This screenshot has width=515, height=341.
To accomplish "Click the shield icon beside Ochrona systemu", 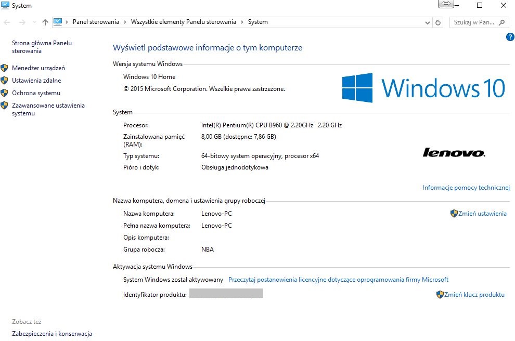I will [x=4, y=93].
